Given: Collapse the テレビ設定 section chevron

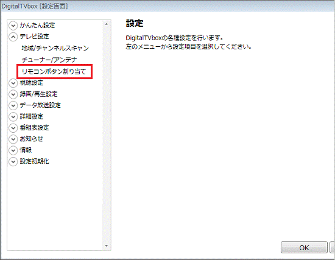Looking at the screenshot, I should coord(13,37).
